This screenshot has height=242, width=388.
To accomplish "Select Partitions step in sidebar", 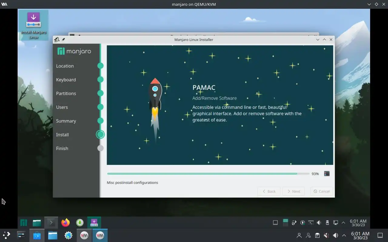I will click(66, 93).
